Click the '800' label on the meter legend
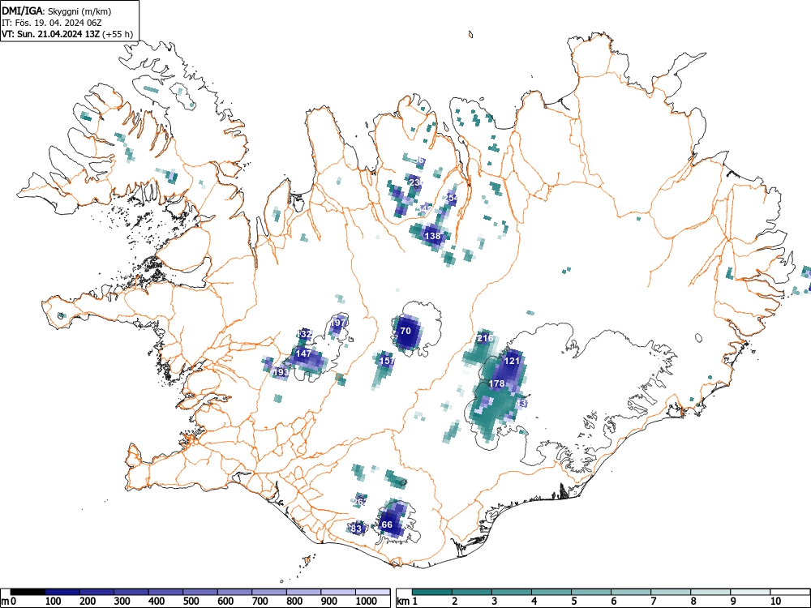811x608 pixels. (294, 602)
